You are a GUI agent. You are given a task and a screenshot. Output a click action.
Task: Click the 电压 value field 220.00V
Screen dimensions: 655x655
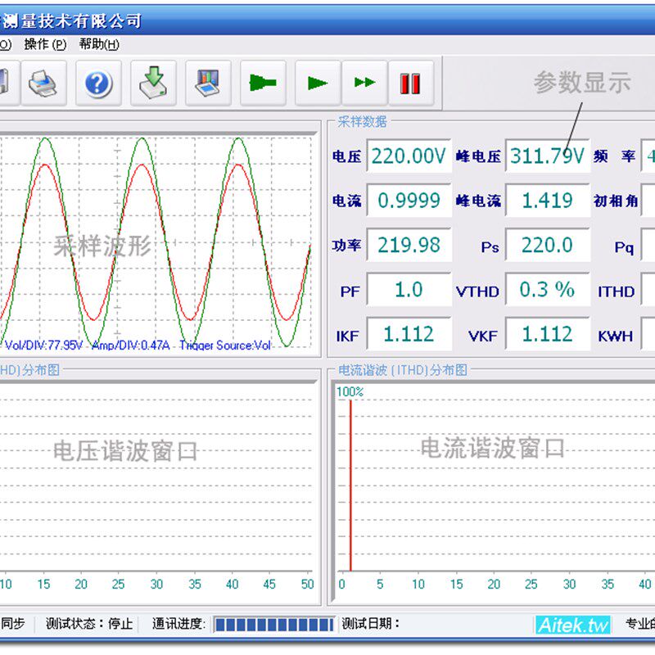[409, 156]
